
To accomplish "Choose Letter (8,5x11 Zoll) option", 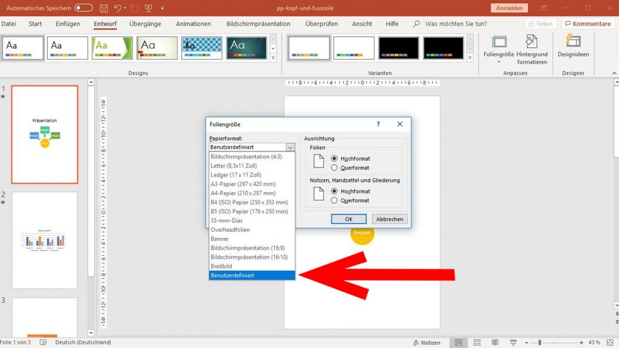I will [x=252, y=166].
